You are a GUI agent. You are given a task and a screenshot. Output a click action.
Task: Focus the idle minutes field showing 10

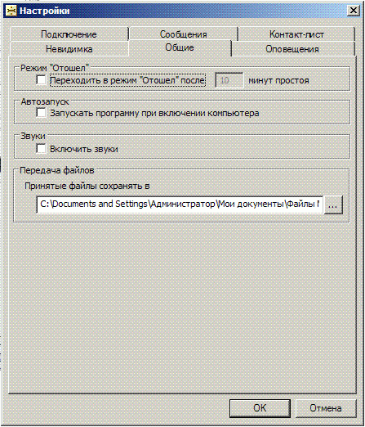pos(229,80)
